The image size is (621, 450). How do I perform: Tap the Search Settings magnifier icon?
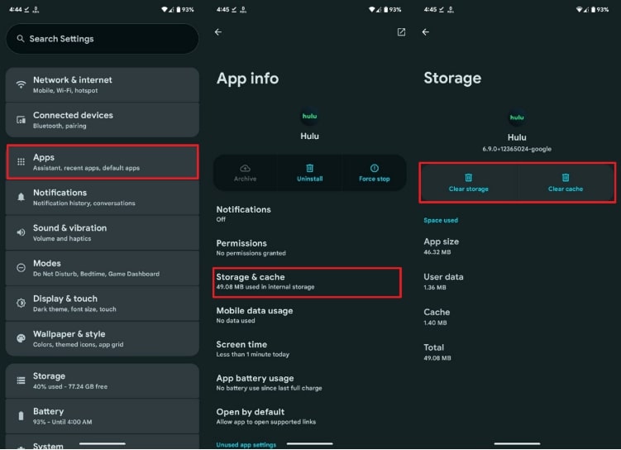(20, 39)
